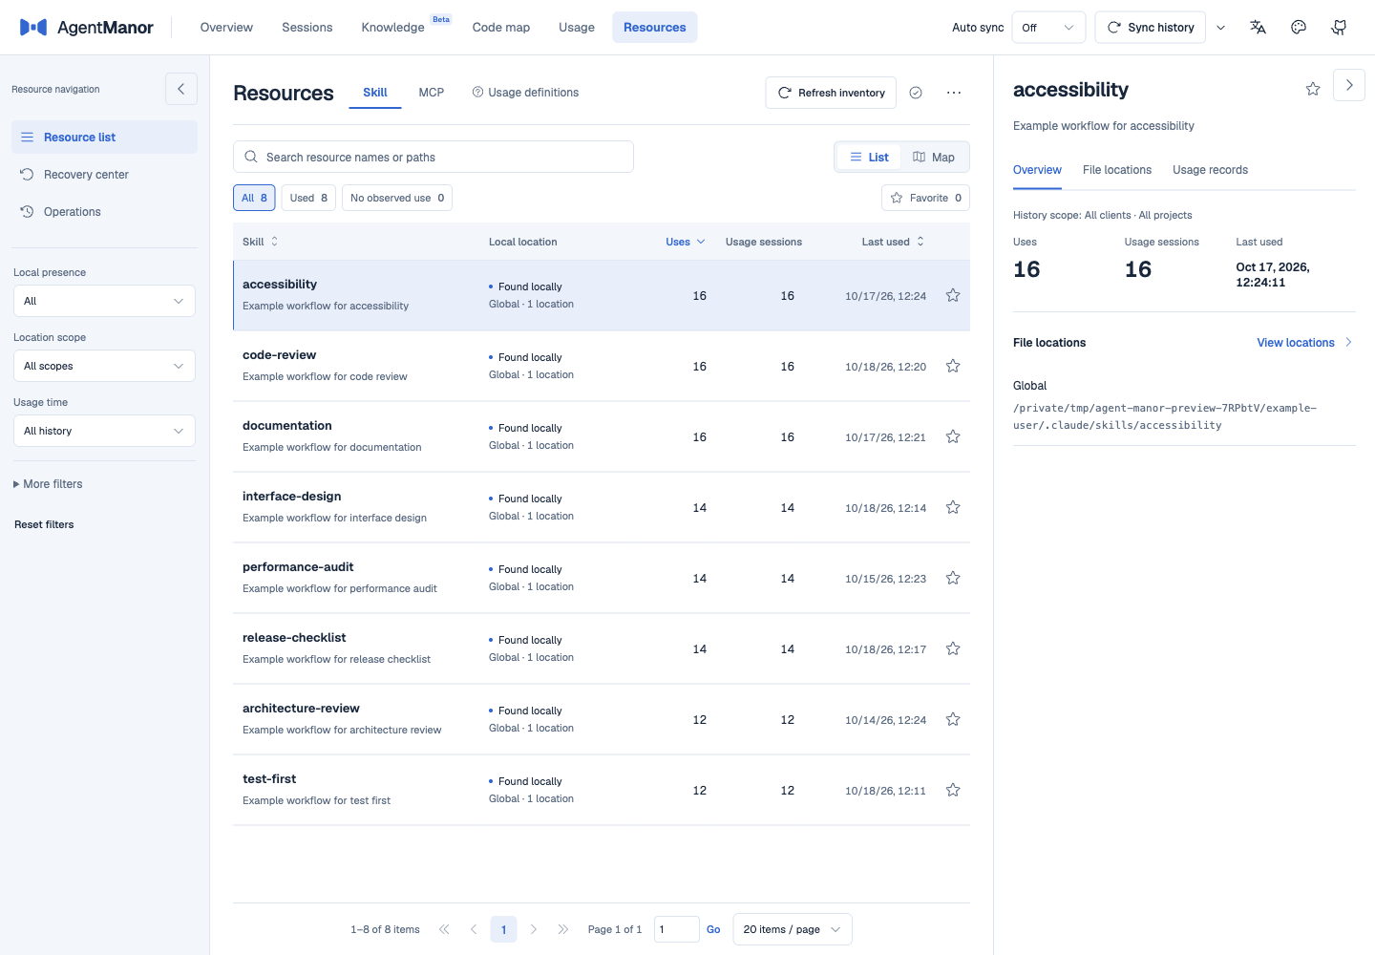
Task: Filter by No observed use
Action: coord(397,198)
